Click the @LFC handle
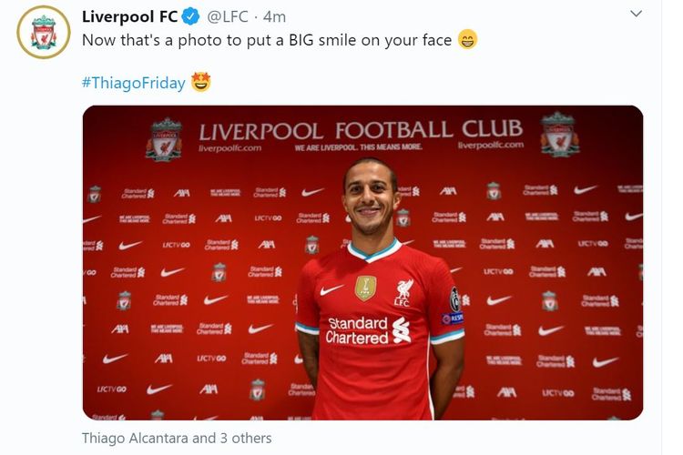 228,16
